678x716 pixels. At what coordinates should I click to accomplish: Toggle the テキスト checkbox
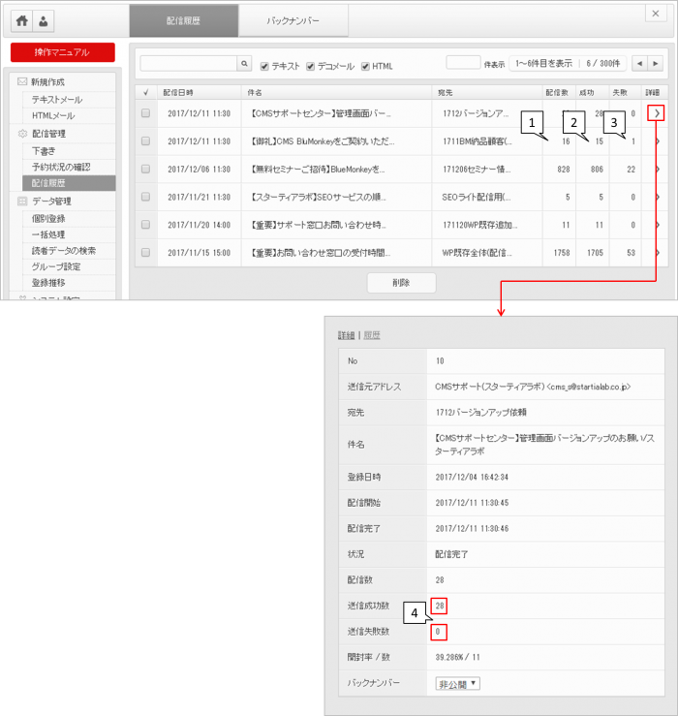pos(264,66)
